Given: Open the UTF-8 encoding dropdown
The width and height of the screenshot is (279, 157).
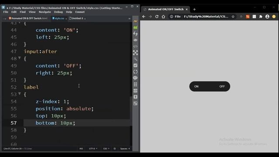Looking at the screenshot, I should tap(93, 149).
